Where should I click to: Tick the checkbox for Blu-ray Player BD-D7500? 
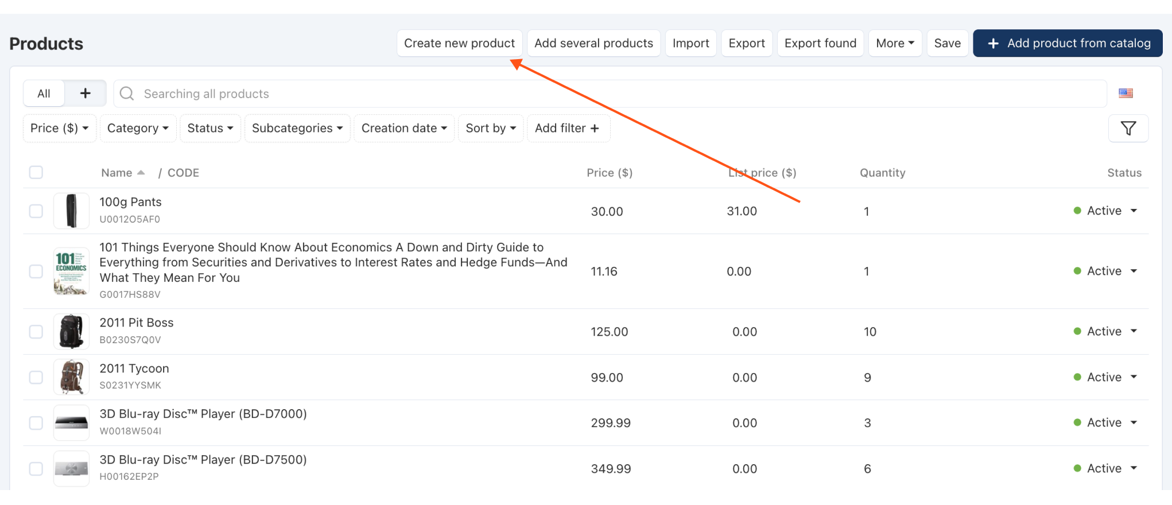point(36,468)
